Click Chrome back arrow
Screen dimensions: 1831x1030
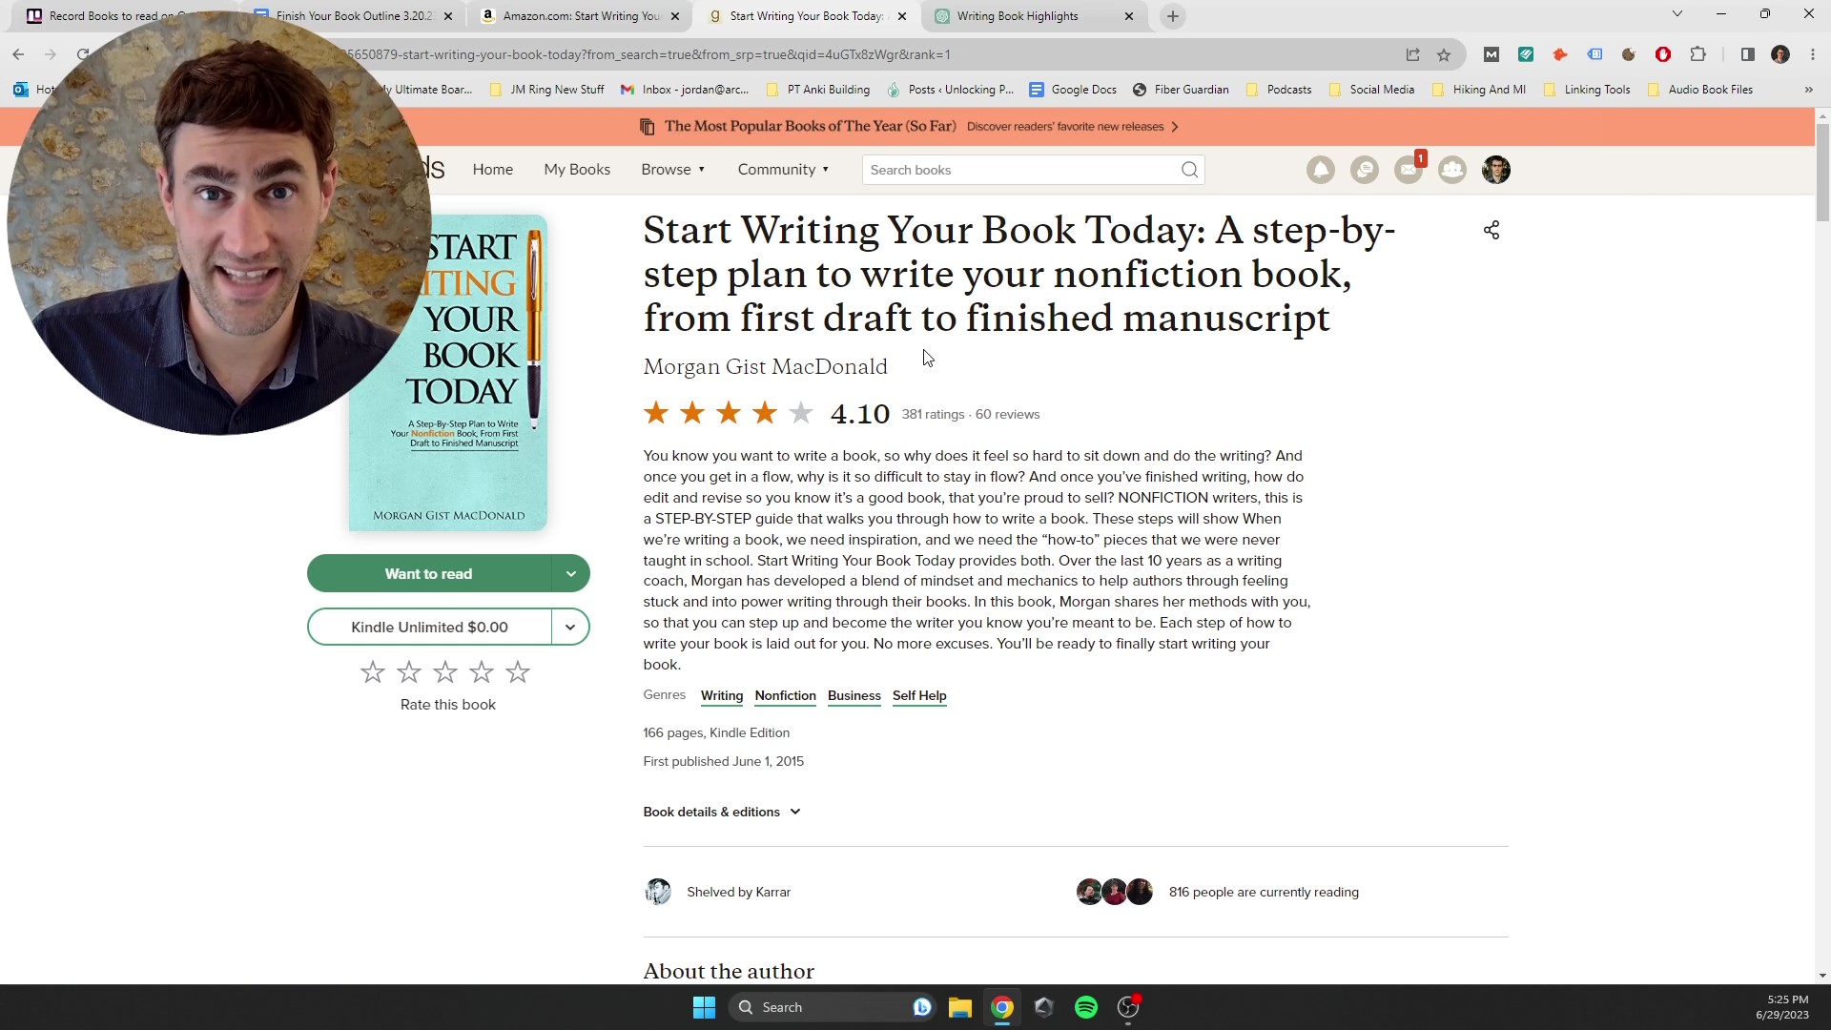tap(18, 54)
